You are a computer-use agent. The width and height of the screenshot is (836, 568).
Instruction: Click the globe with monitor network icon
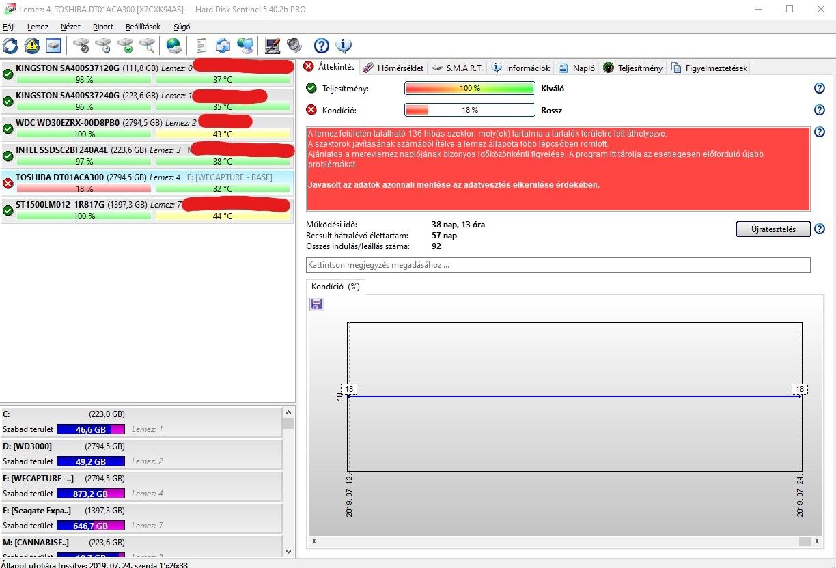pyautogui.click(x=245, y=46)
